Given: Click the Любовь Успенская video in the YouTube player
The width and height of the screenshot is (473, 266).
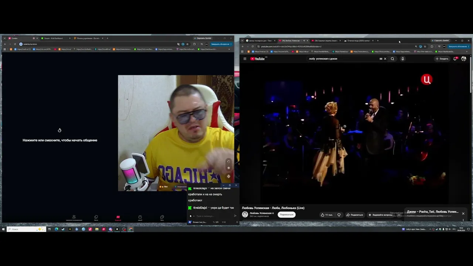Looking at the screenshot, I should pos(355,133).
